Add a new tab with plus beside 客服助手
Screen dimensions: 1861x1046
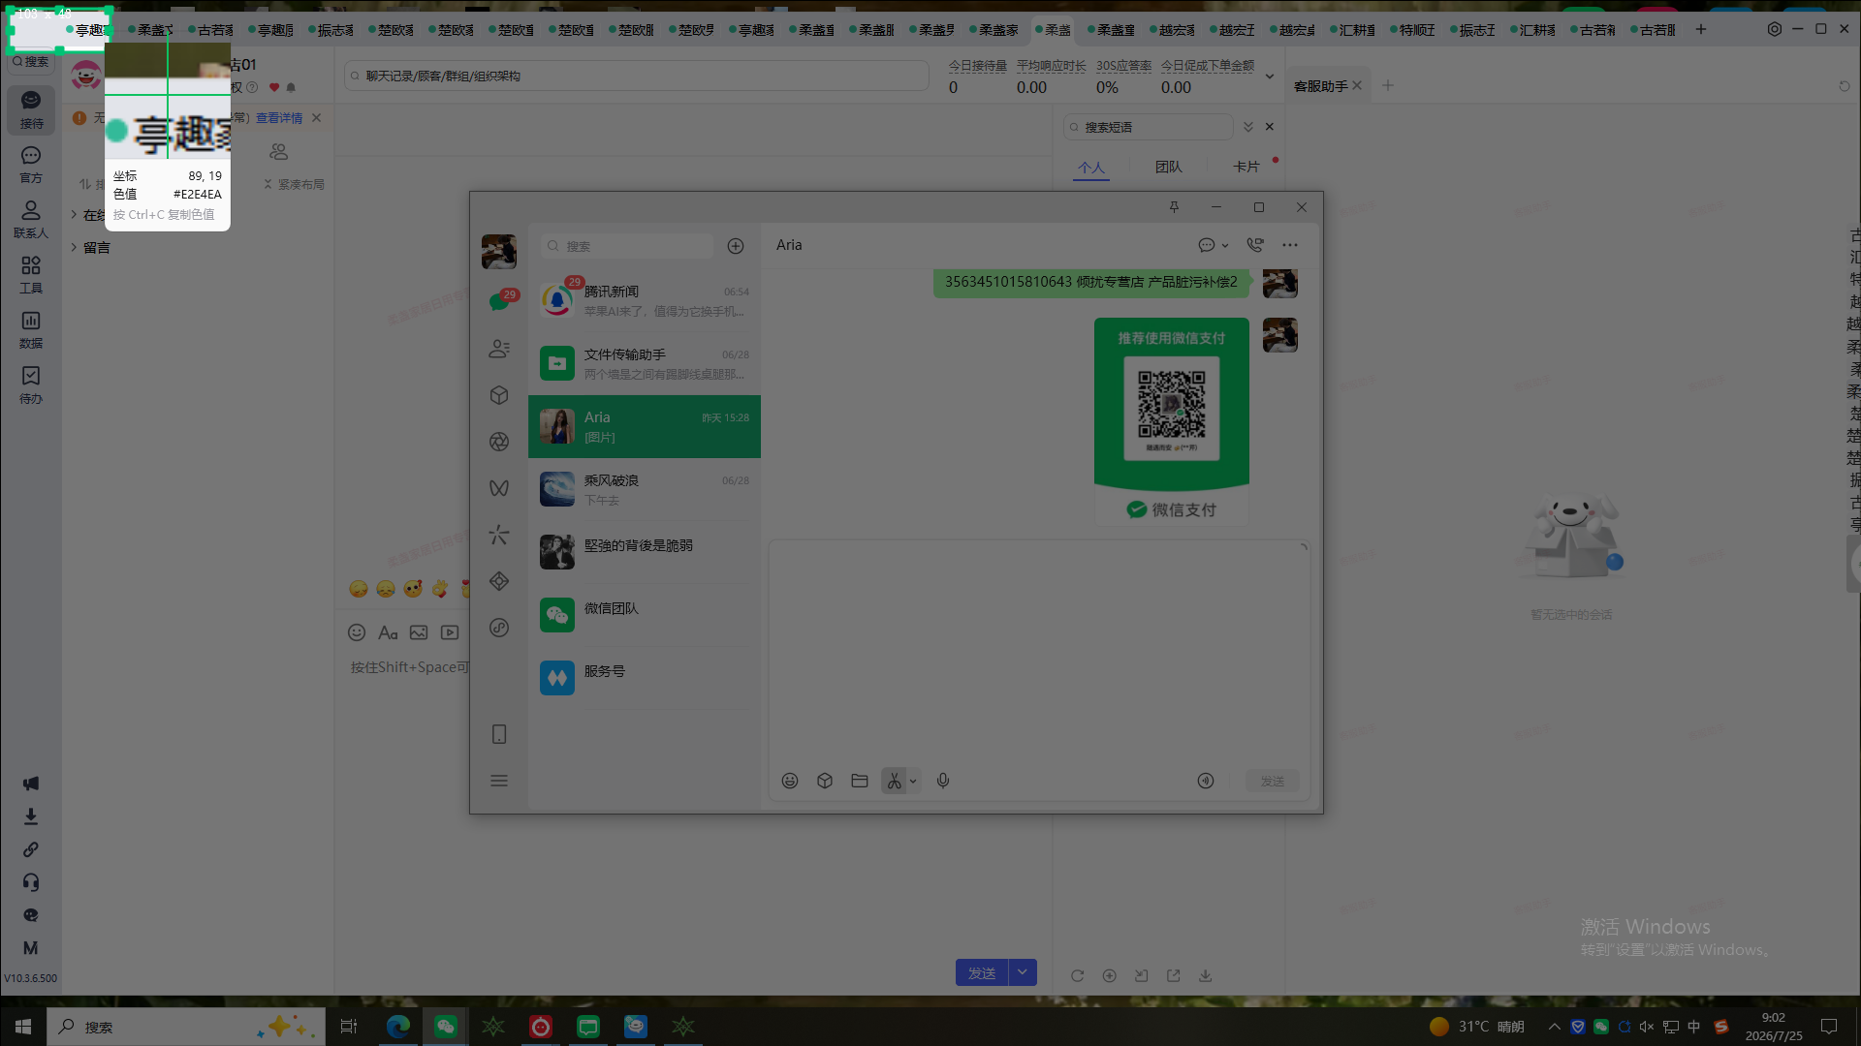tap(1388, 85)
